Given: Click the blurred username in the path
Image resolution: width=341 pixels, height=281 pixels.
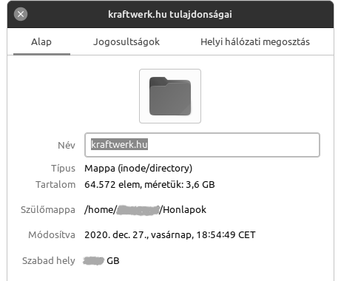Looking at the screenshot, I should [138, 210].
